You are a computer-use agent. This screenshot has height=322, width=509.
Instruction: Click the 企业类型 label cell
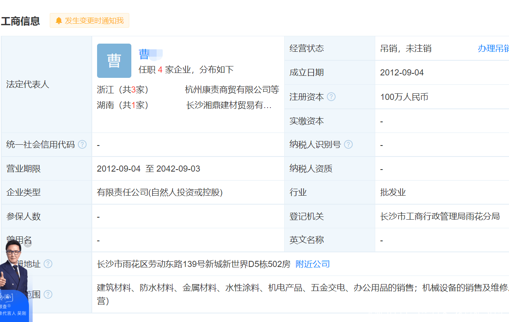pyautogui.click(x=46, y=192)
